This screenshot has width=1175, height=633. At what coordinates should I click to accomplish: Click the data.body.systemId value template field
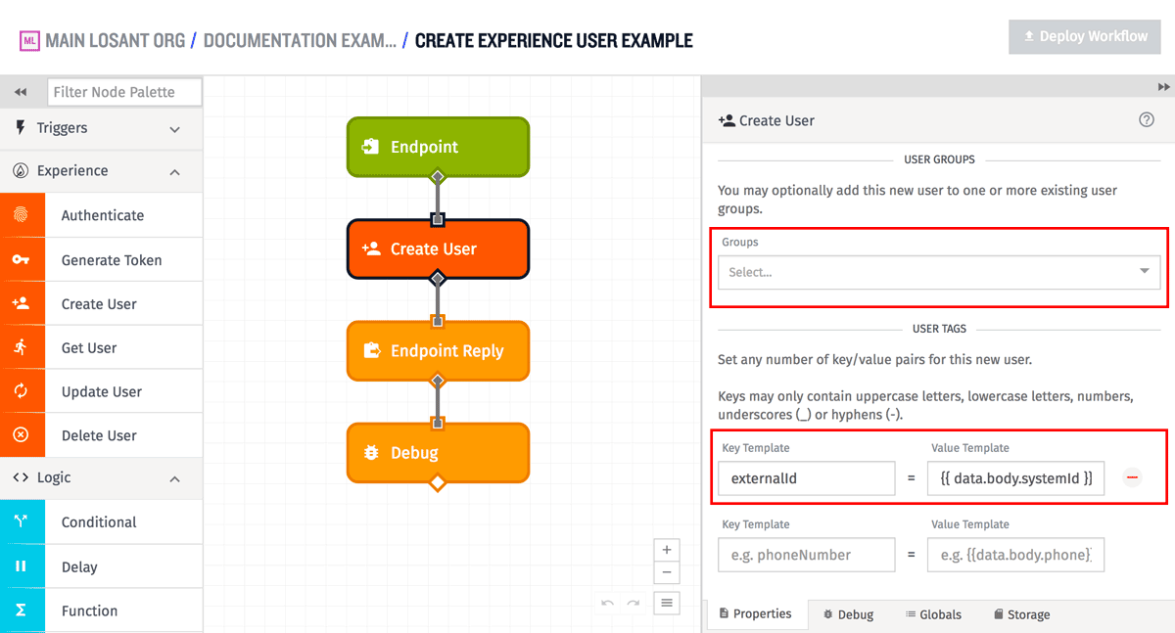(1015, 478)
